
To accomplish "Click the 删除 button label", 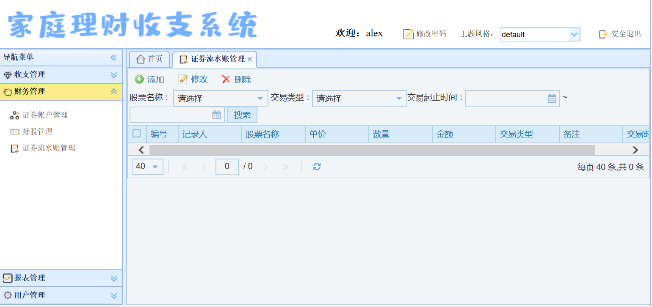I will [x=243, y=79].
